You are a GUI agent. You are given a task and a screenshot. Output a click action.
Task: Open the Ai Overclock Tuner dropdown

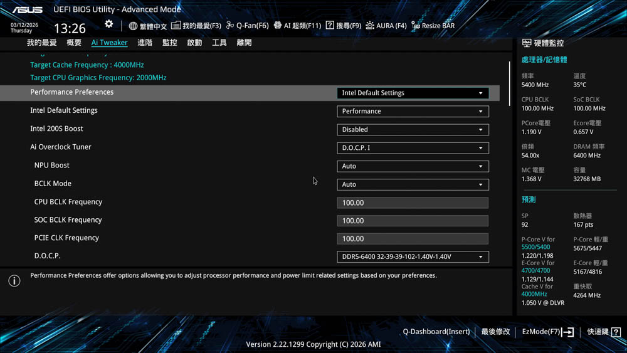coord(413,148)
